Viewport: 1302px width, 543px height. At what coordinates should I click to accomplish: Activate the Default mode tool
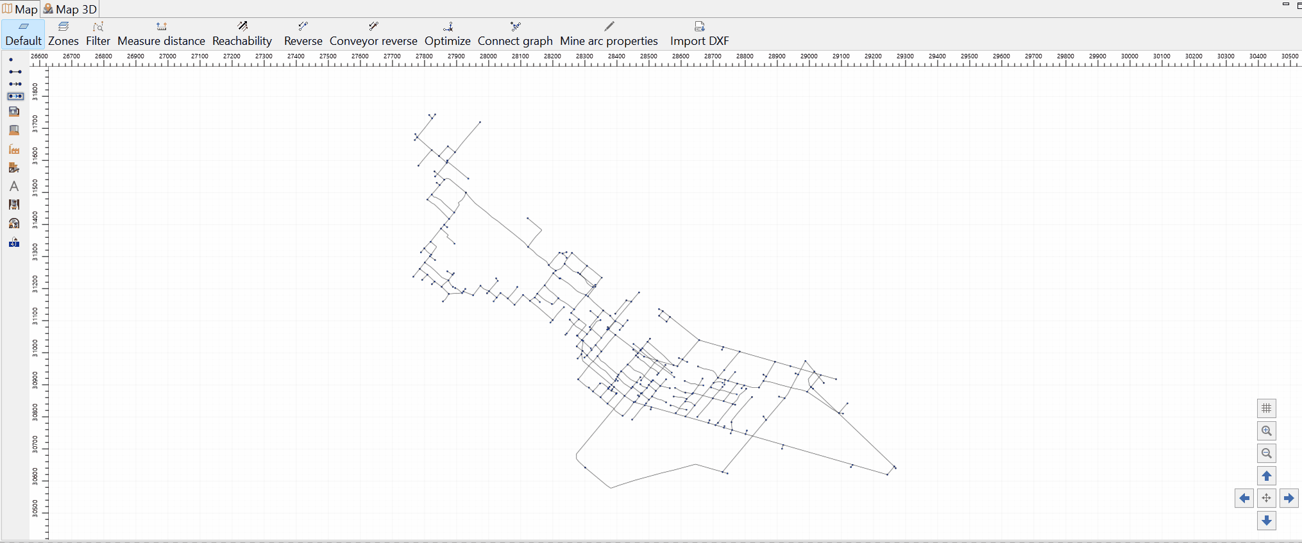click(x=23, y=34)
